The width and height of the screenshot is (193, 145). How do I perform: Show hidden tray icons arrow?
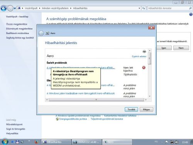point(162,142)
